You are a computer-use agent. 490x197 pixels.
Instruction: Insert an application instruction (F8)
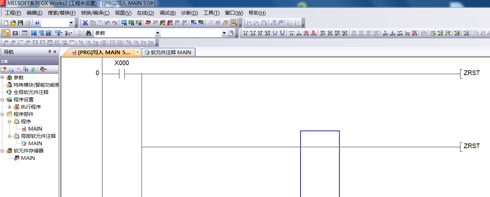coord(282,33)
